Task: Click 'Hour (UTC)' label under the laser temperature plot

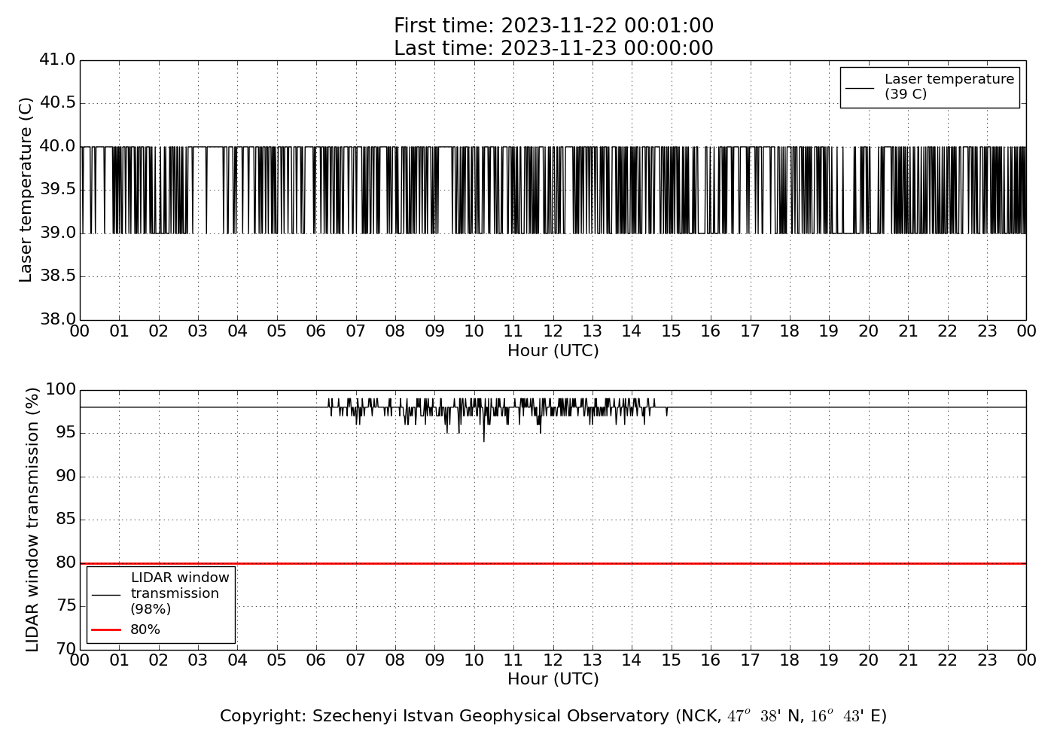Action: tap(553, 351)
